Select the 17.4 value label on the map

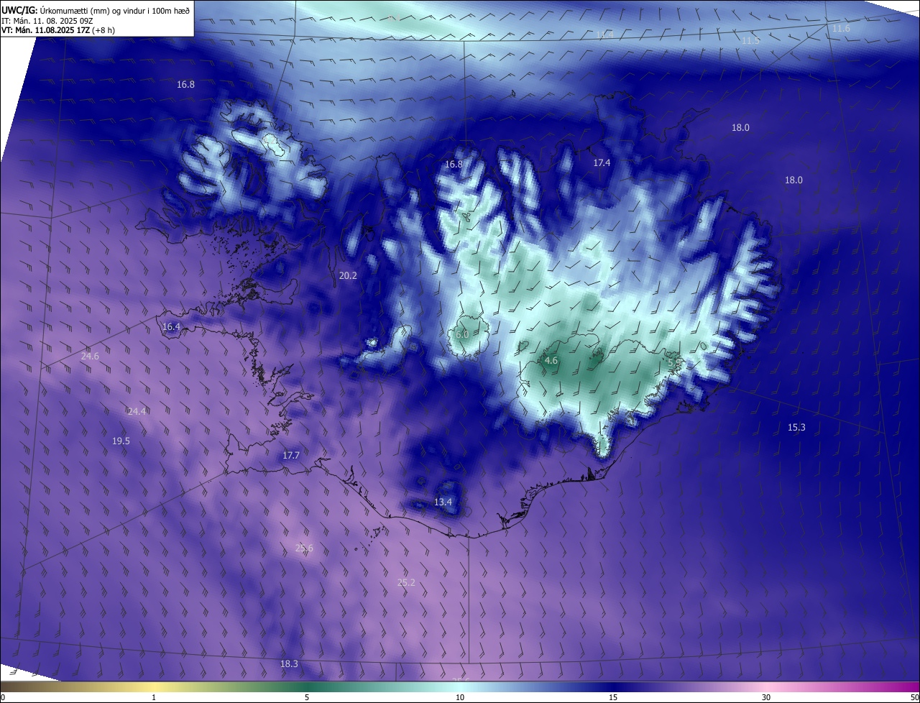click(x=602, y=163)
